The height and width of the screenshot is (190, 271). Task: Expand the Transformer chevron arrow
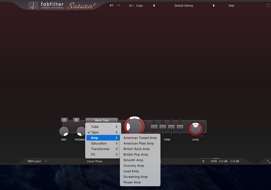117,149
